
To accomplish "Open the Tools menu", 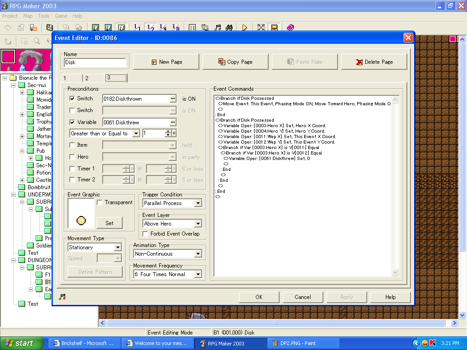I will coord(44,16).
